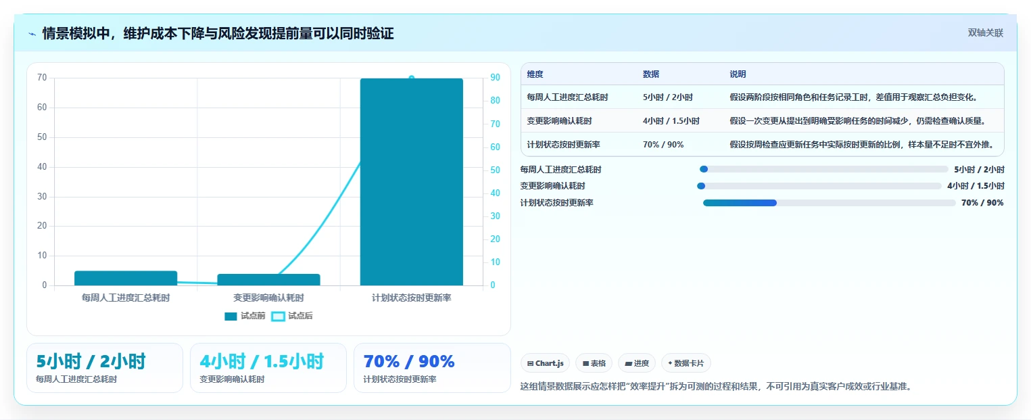Click the 数据卡片 tag
Image resolution: width=1031 pixels, height=420 pixels.
[686, 363]
